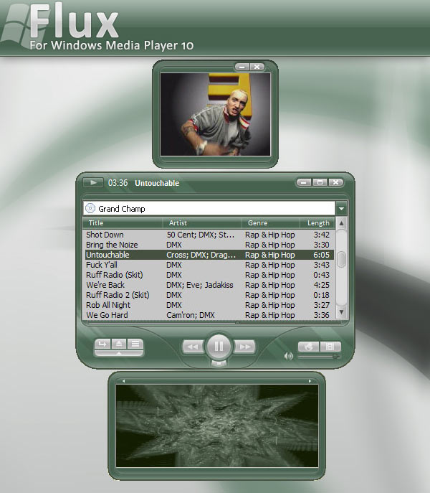
Task: Click the Grand Champ playlist selection field
Action: pyautogui.click(x=209, y=208)
